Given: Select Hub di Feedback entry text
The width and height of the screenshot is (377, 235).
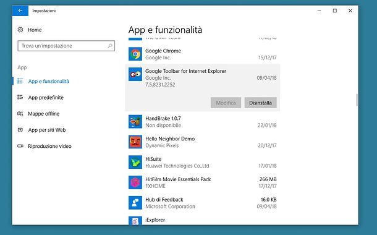Looking at the screenshot, I should (x=164, y=200).
